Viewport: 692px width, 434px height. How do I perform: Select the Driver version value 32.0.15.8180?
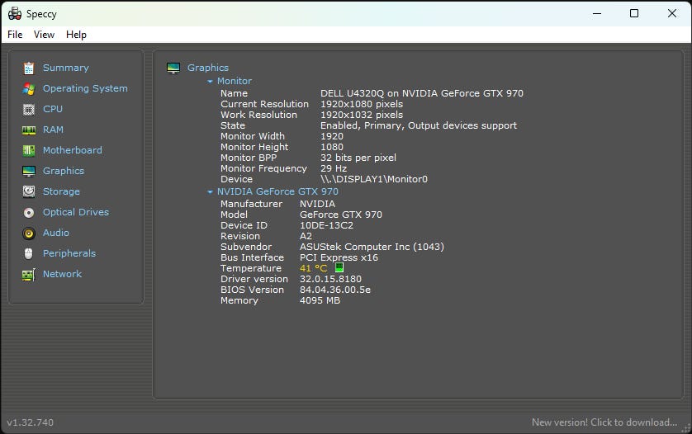point(330,279)
